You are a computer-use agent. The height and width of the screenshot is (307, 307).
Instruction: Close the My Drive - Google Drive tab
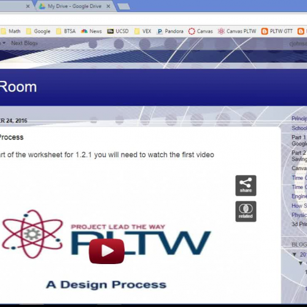[x=109, y=6]
